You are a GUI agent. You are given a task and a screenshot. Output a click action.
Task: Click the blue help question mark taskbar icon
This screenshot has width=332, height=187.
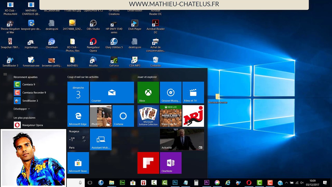tap(280, 183)
